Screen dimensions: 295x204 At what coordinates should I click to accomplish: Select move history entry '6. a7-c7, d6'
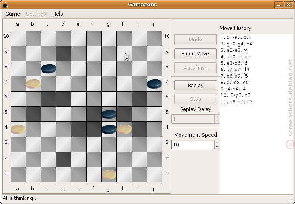(235, 69)
